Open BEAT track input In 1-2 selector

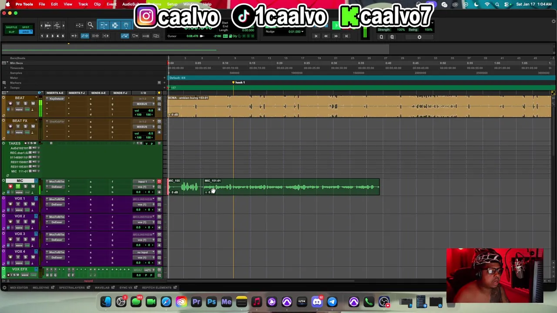[144, 99]
